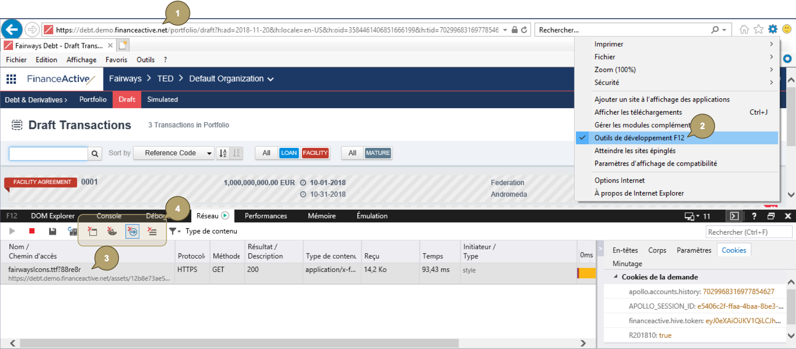This screenshot has width=796, height=349.
Task: Expand the Sécurité submenu
Action: point(677,82)
